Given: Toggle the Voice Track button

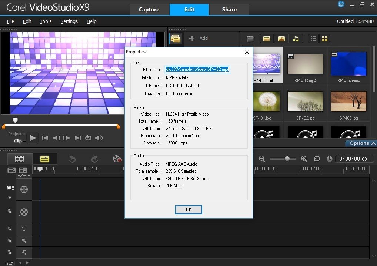Looking at the screenshot, I should click(x=24, y=241).
